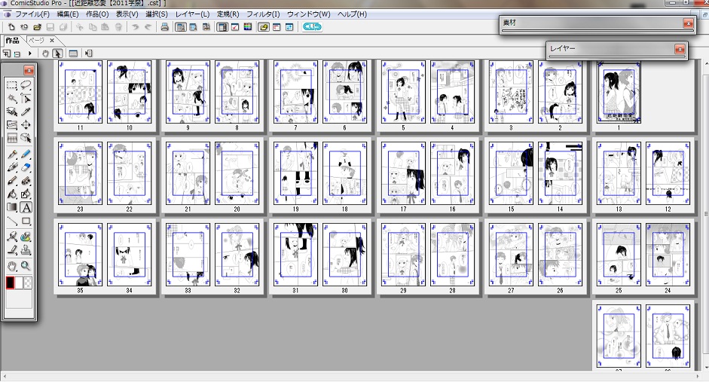This screenshot has width=709, height=382.
Task: Select the eraser tool
Action: pyautogui.click(x=26, y=168)
